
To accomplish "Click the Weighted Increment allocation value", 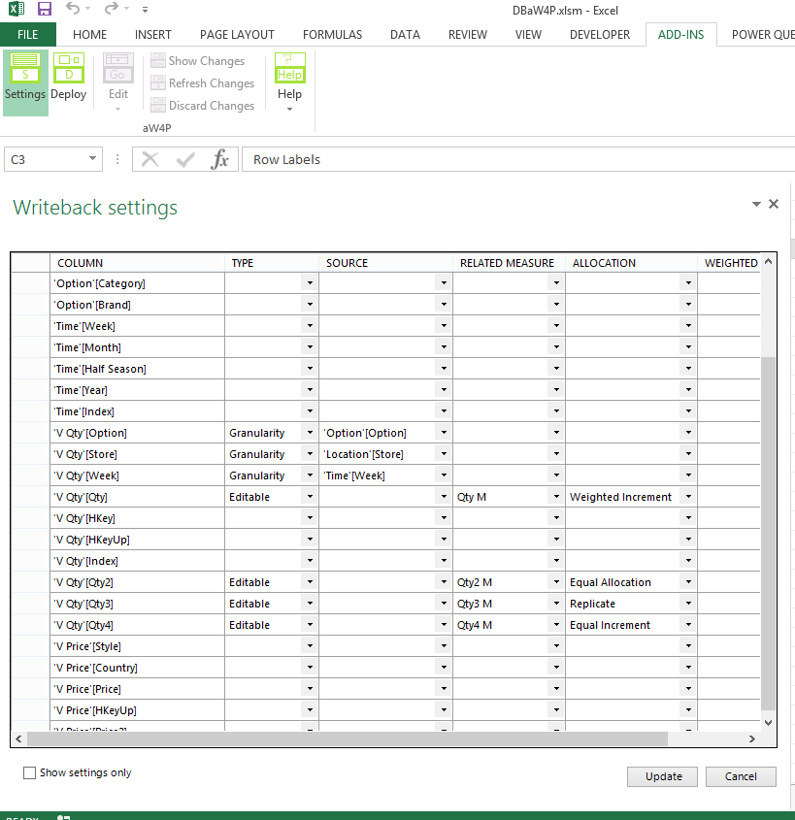I will pyautogui.click(x=620, y=497).
